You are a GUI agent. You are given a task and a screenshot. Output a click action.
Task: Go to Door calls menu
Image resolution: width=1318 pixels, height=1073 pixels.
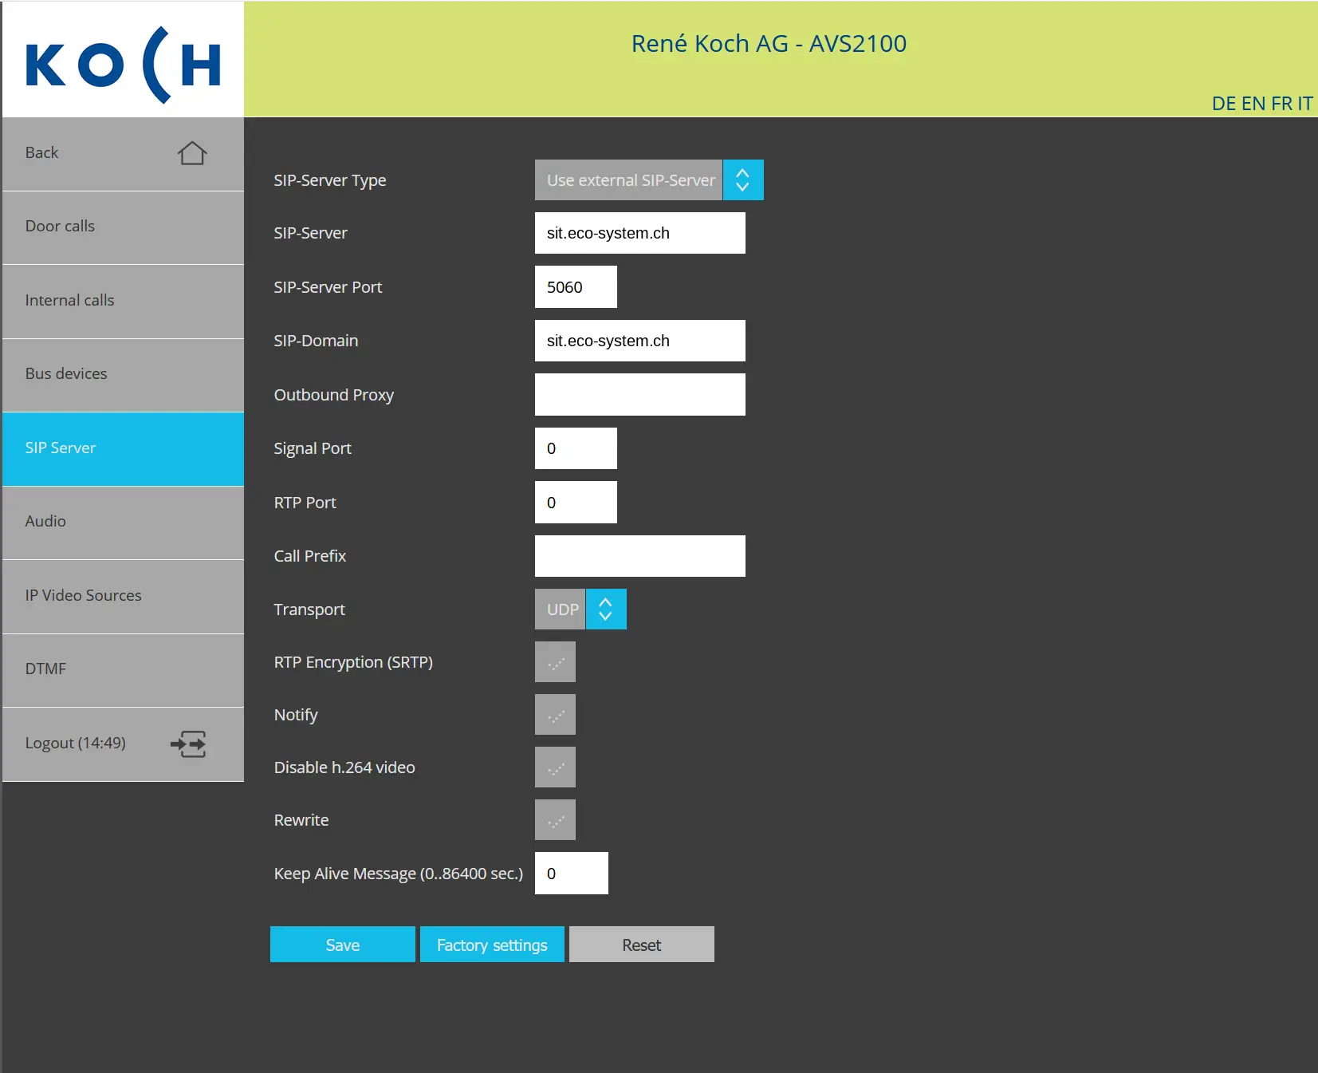124,227
